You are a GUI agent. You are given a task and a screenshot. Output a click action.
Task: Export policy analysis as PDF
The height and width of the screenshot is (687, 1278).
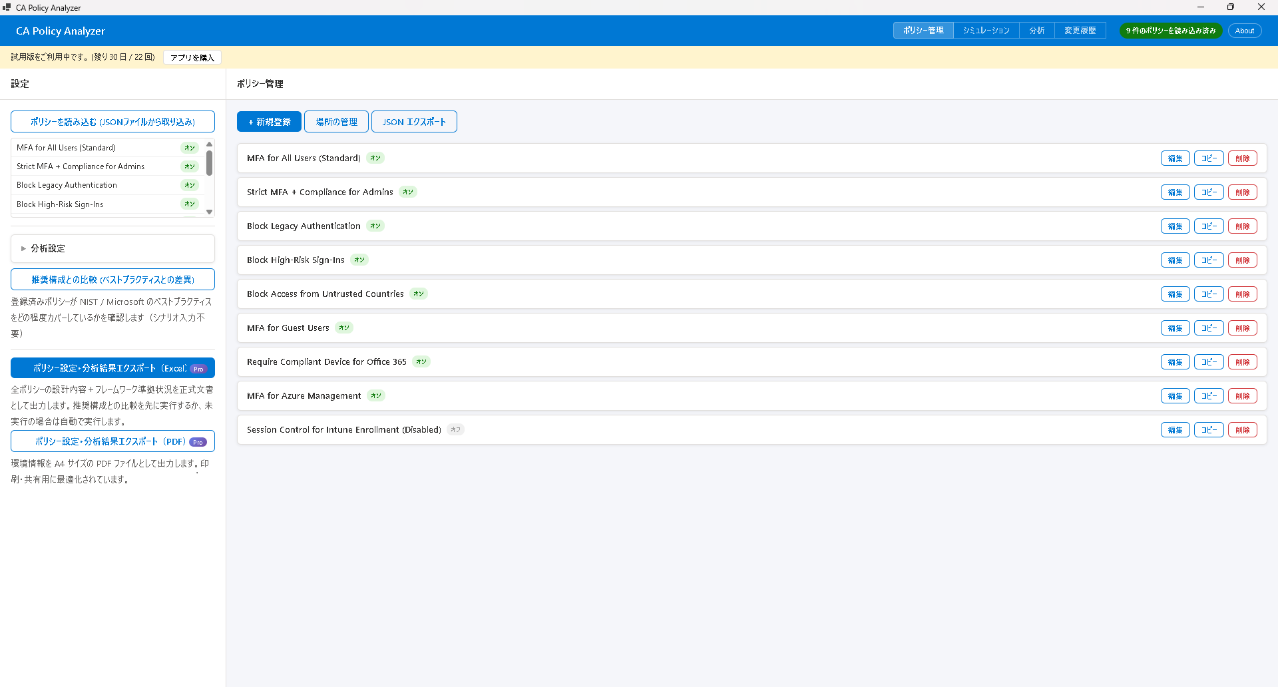[x=112, y=441]
